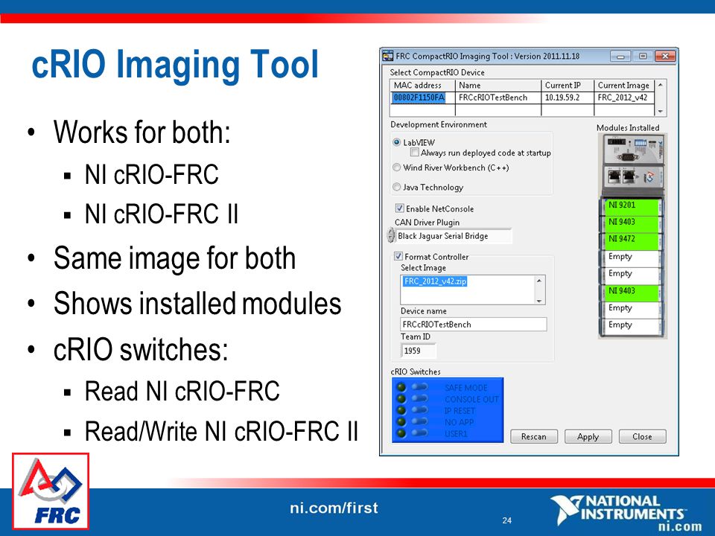Choose Wind River Workbench (C++) environment
715x536 pixels.
coord(397,167)
